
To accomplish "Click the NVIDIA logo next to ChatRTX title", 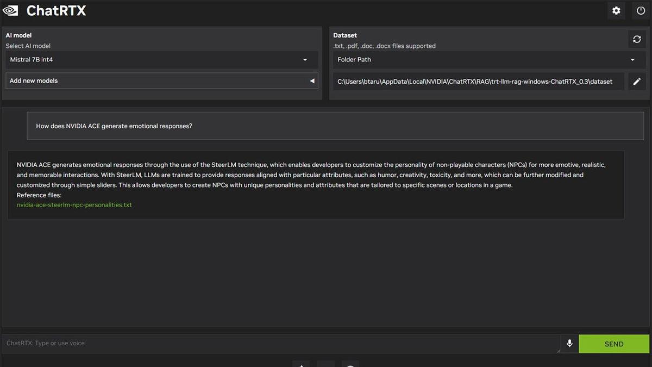I will pos(12,10).
